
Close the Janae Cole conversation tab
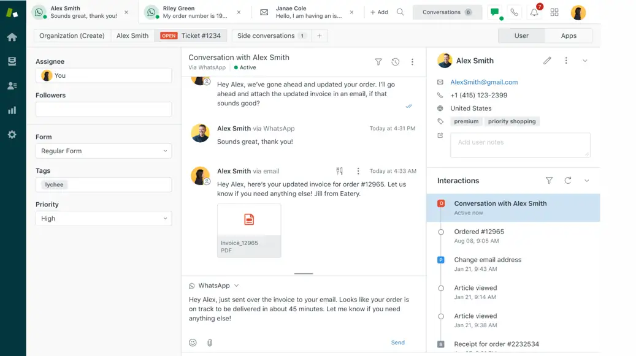[x=351, y=12]
